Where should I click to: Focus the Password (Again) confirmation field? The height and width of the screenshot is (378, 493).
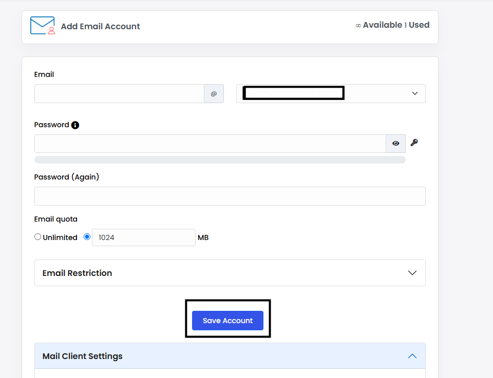pyautogui.click(x=230, y=196)
